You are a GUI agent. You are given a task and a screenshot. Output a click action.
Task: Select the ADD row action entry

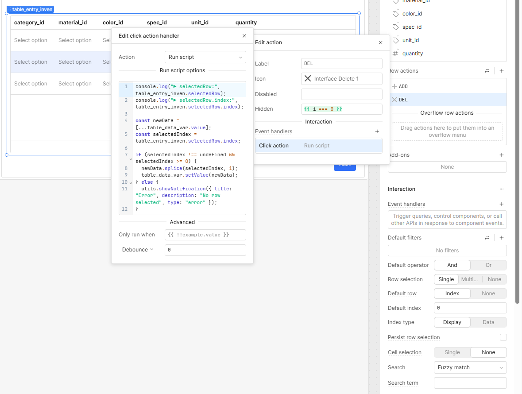[447, 86]
